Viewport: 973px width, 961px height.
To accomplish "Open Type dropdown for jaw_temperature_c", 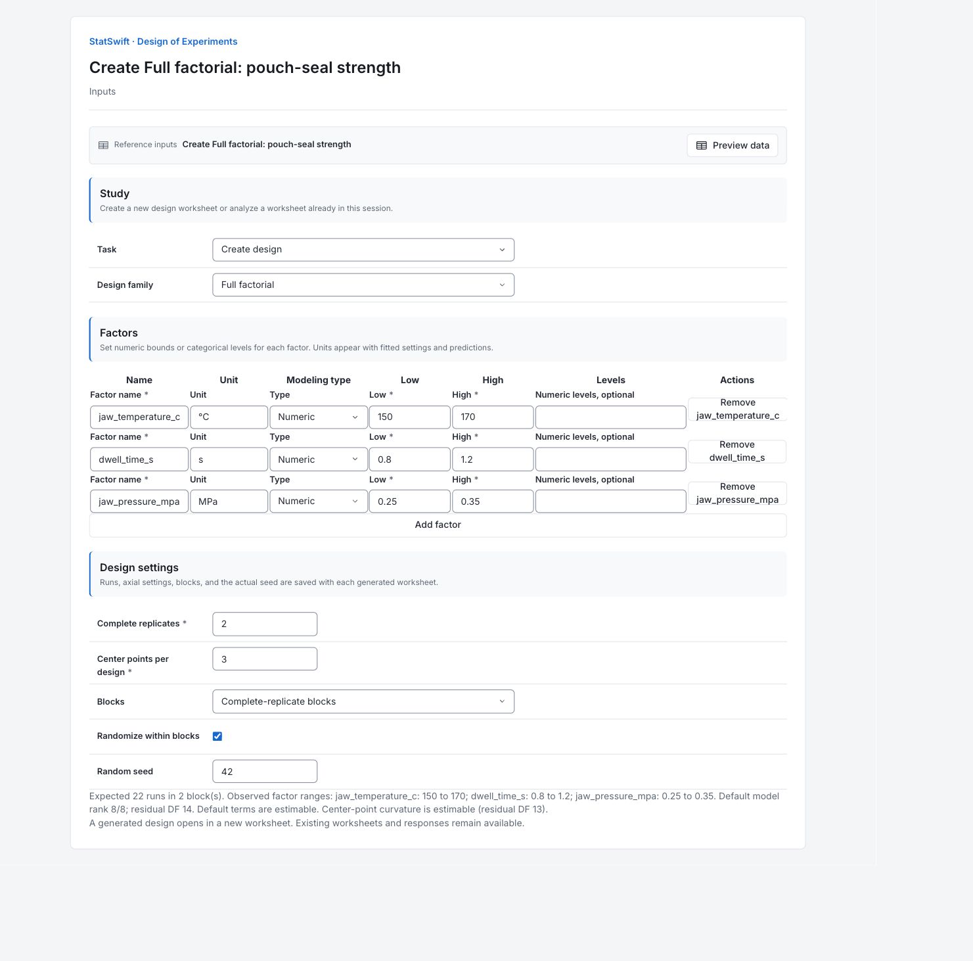I will (x=319, y=417).
